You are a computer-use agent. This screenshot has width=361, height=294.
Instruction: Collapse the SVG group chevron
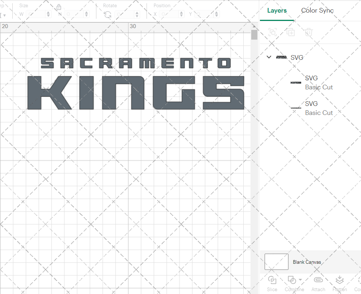point(269,57)
